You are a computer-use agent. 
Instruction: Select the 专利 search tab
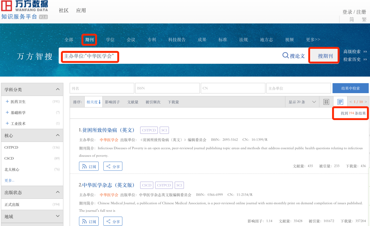[152, 40]
